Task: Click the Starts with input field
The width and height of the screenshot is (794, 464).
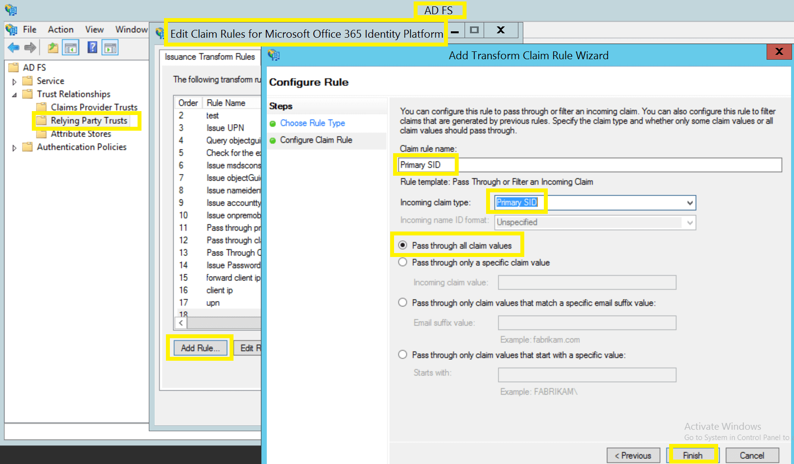Action: pyautogui.click(x=587, y=375)
